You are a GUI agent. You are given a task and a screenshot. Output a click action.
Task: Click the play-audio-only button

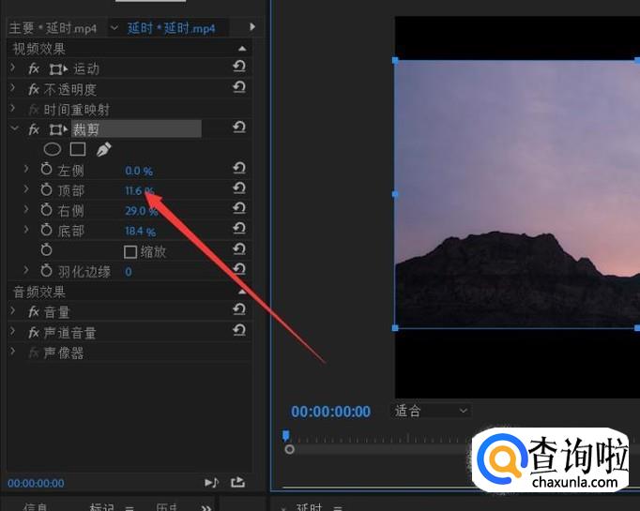[211, 483]
